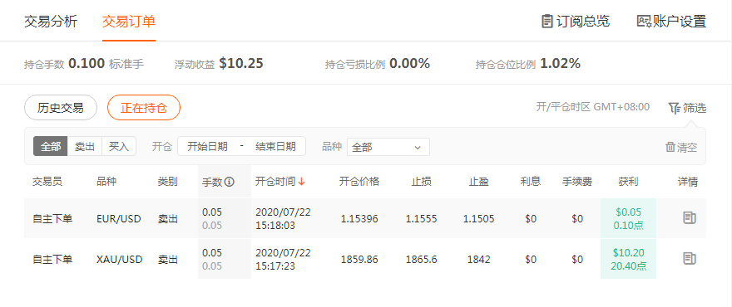Open the 订阅总览 link
Screen dimensions: 732x307
tap(576, 22)
